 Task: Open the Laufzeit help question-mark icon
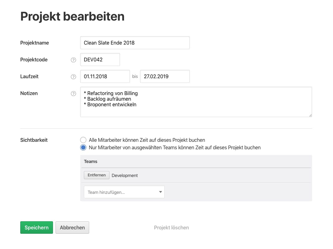coord(73,77)
